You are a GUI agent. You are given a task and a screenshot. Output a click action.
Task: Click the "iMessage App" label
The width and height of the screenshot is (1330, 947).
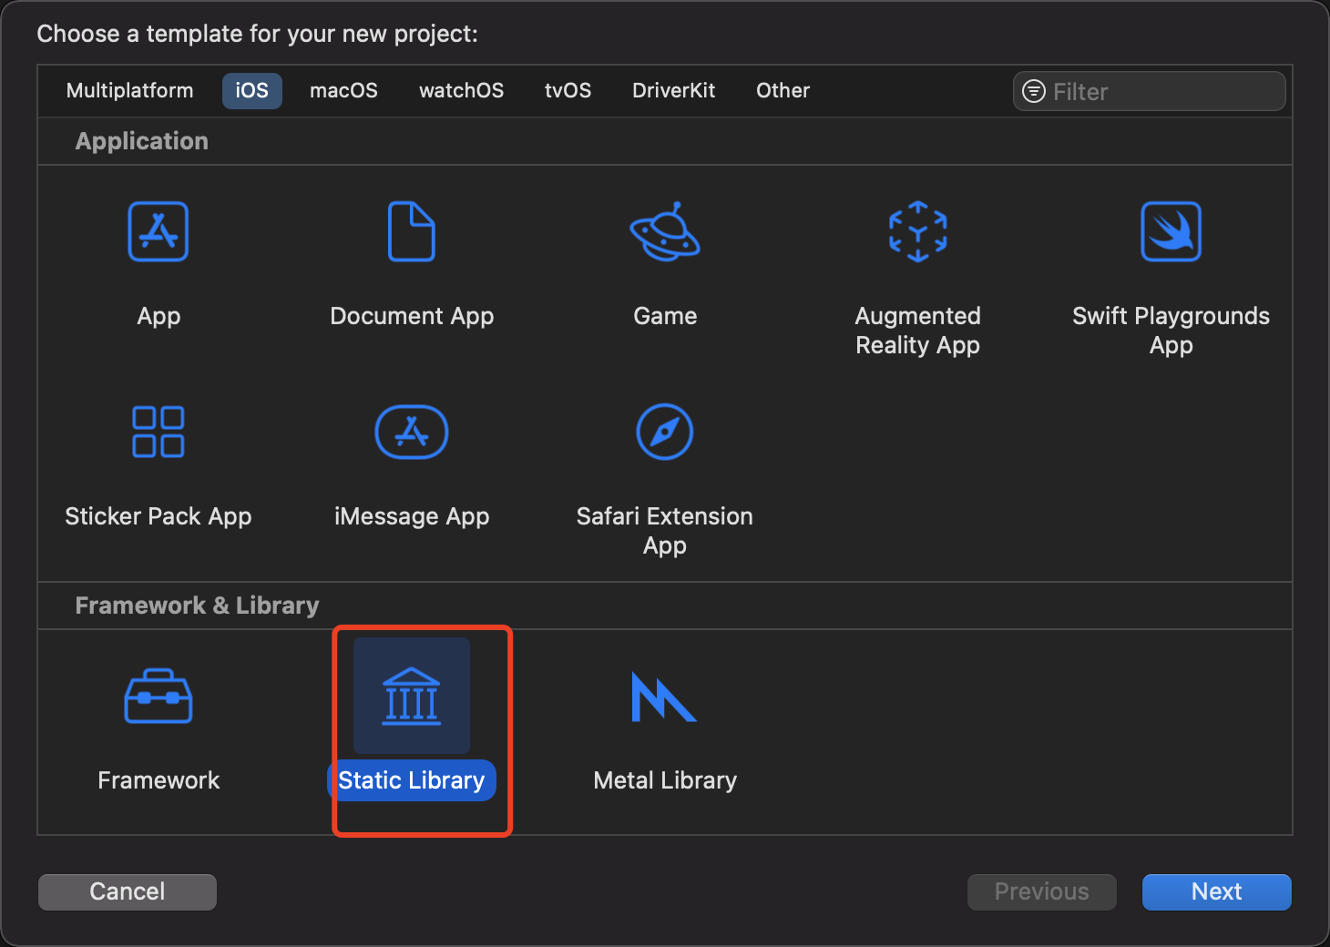coord(412,516)
